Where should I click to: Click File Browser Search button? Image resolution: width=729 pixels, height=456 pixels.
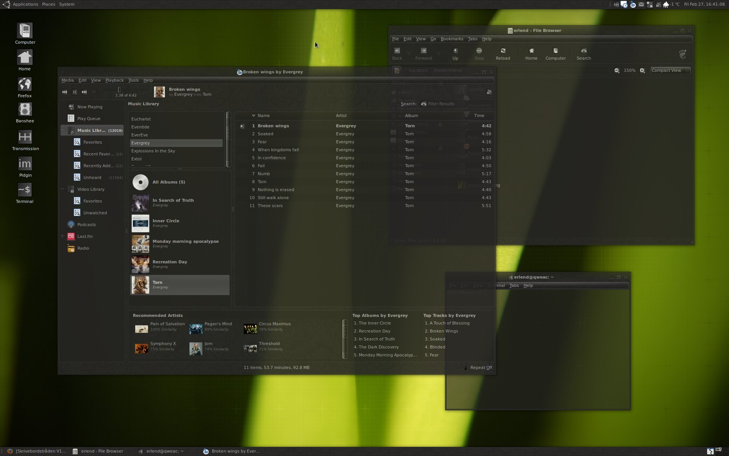(584, 54)
